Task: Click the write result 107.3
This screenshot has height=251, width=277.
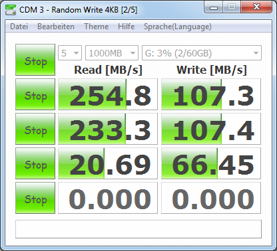Action: (211, 94)
